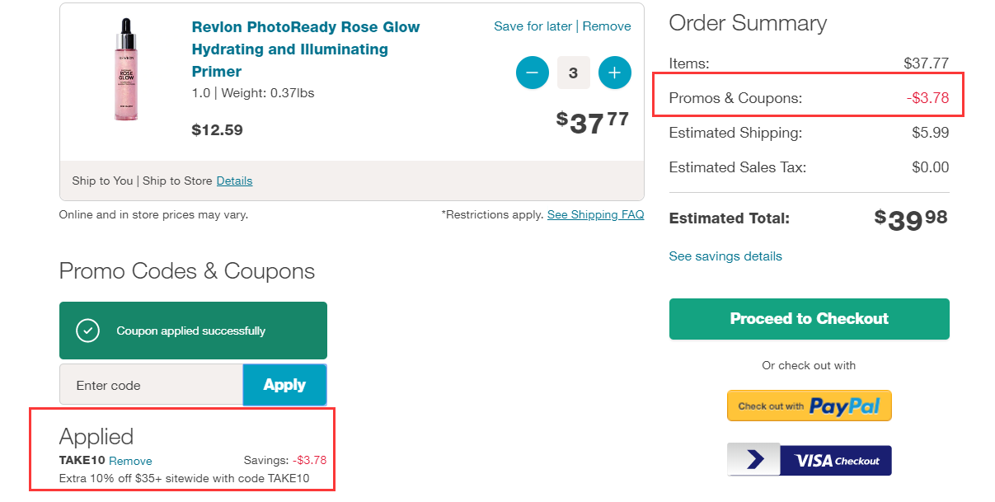Decrease quantity with the minus button
995x502 pixels.
[533, 73]
